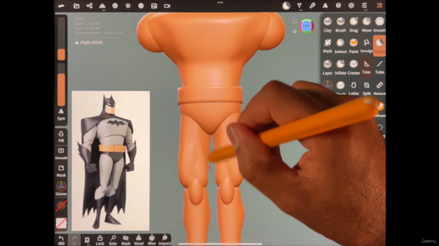Viewport: 439px width, 246px height.
Task: Select the Measure tool
Action: 379,88
